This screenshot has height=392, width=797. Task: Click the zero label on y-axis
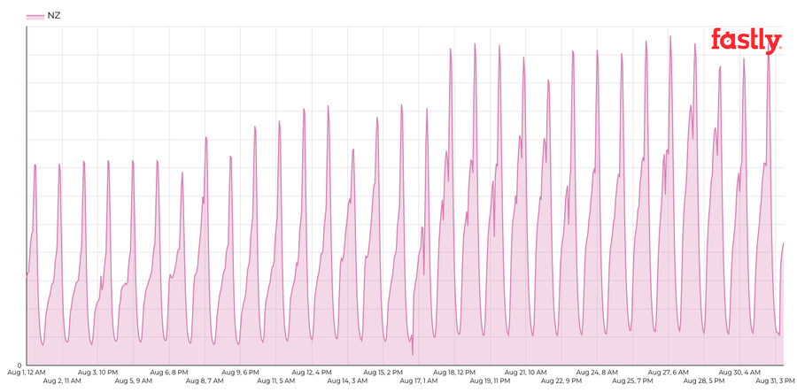19,365
